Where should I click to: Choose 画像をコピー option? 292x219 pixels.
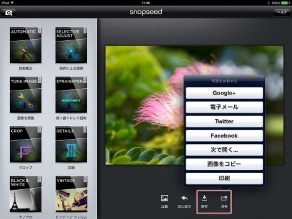point(224,164)
